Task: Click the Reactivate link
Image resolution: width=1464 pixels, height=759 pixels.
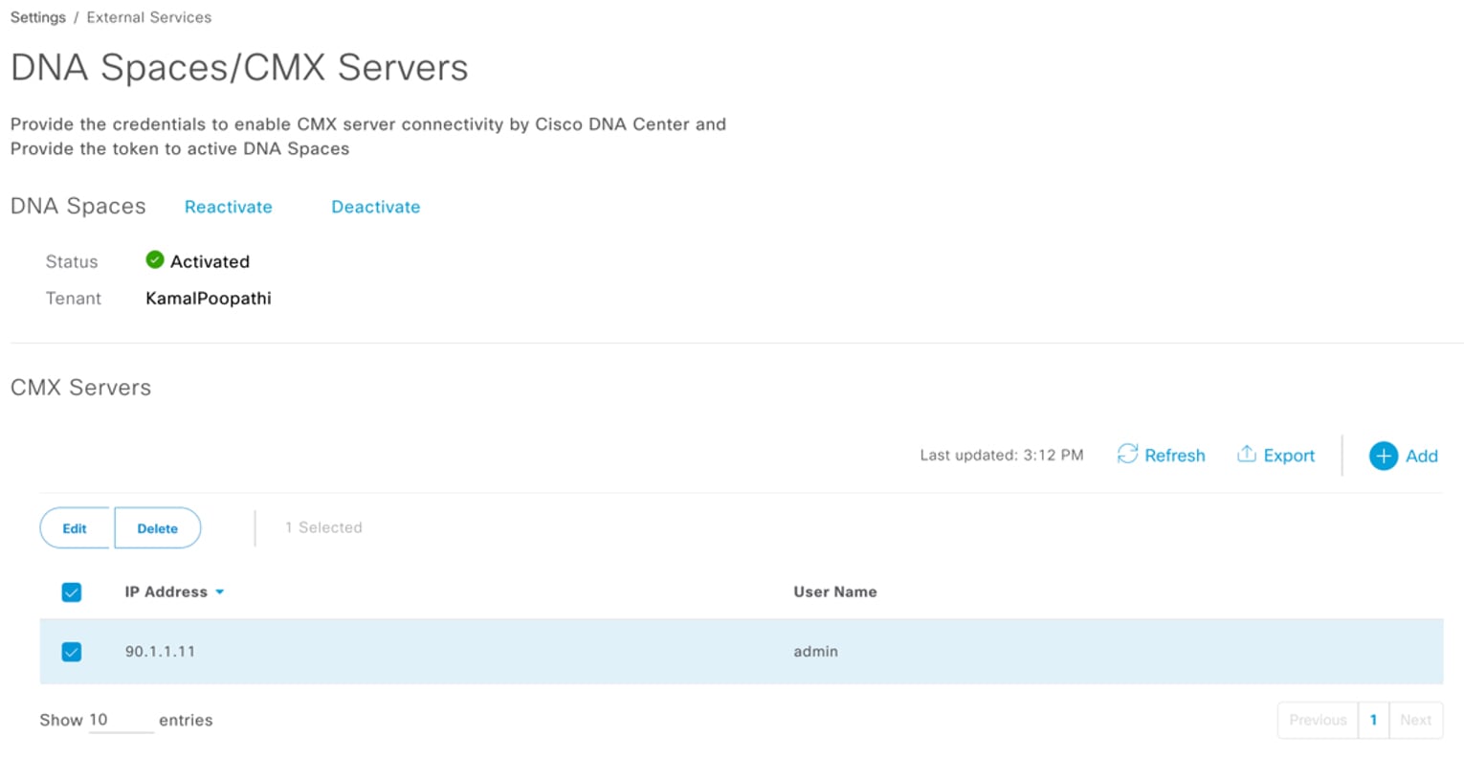Action: coord(229,207)
